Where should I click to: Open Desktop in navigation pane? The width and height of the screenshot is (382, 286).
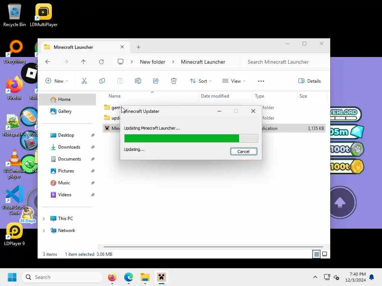67,135
